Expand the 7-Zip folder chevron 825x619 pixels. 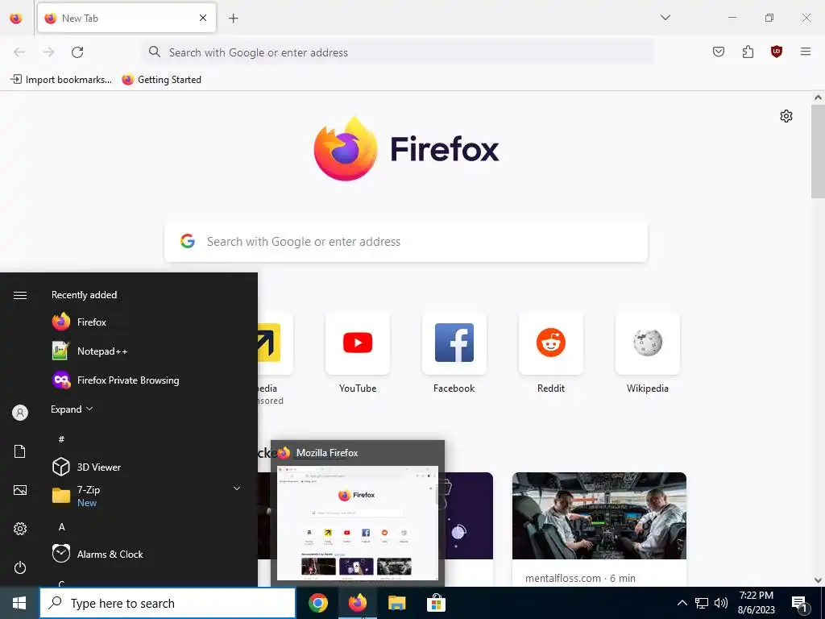237,489
